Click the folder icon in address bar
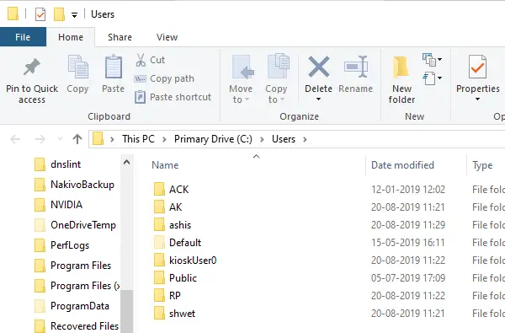This screenshot has width=505, height=333. pyautogui.click(x=98, y=139)
